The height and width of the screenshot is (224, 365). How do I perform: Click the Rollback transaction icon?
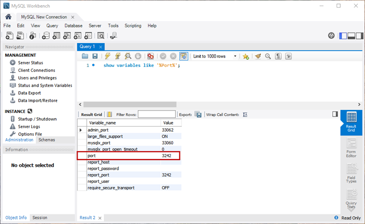click(x=173, y=56)
